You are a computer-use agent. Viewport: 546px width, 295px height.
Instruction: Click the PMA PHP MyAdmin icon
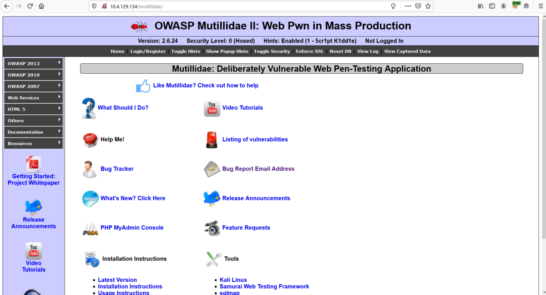(90, 228)
